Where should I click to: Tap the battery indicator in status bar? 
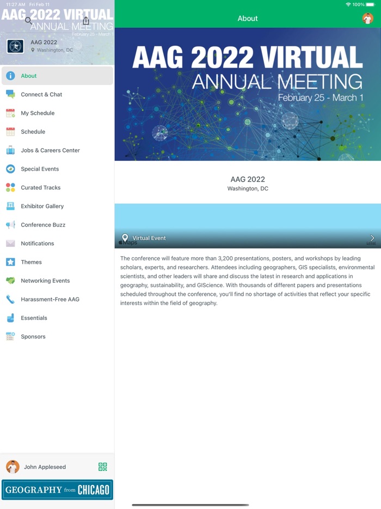click(370, 4)
